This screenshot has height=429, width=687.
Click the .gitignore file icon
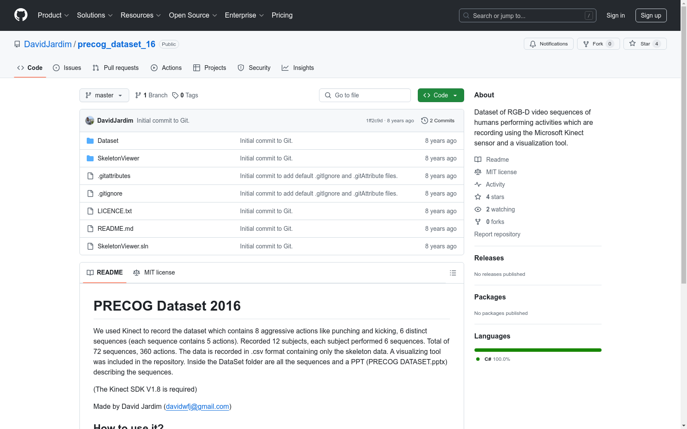pos(90,193)
